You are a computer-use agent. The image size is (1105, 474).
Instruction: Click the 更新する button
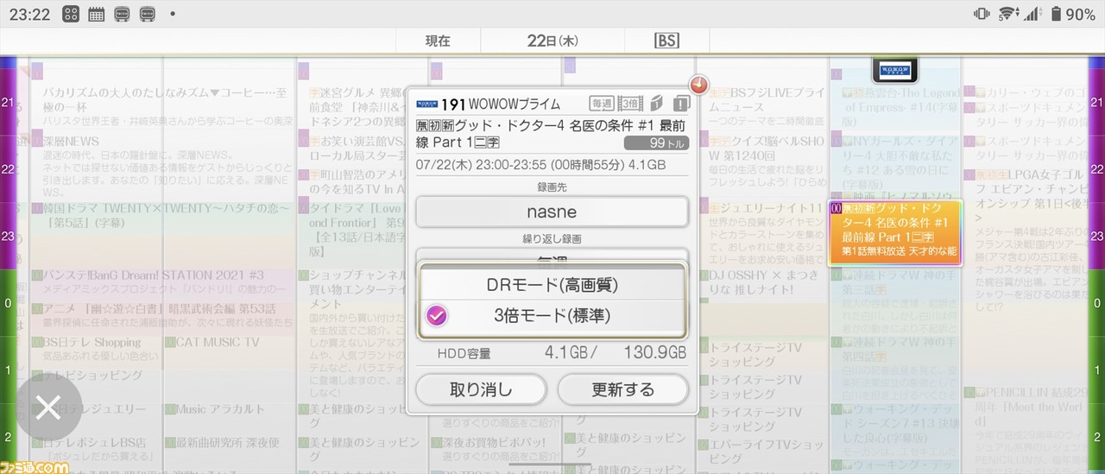pyautogui.click(x=622, y=389)
